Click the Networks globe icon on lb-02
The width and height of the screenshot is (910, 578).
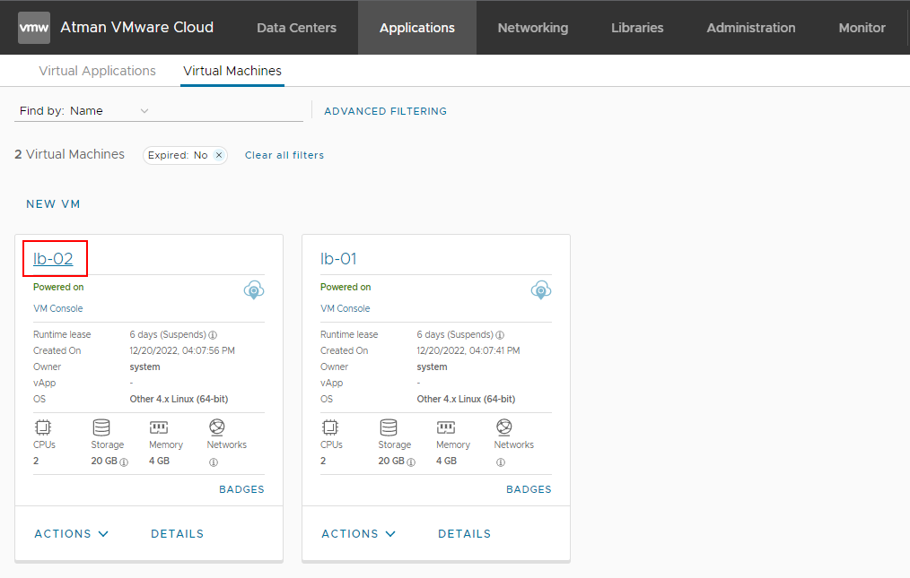(x=216, y=427)
